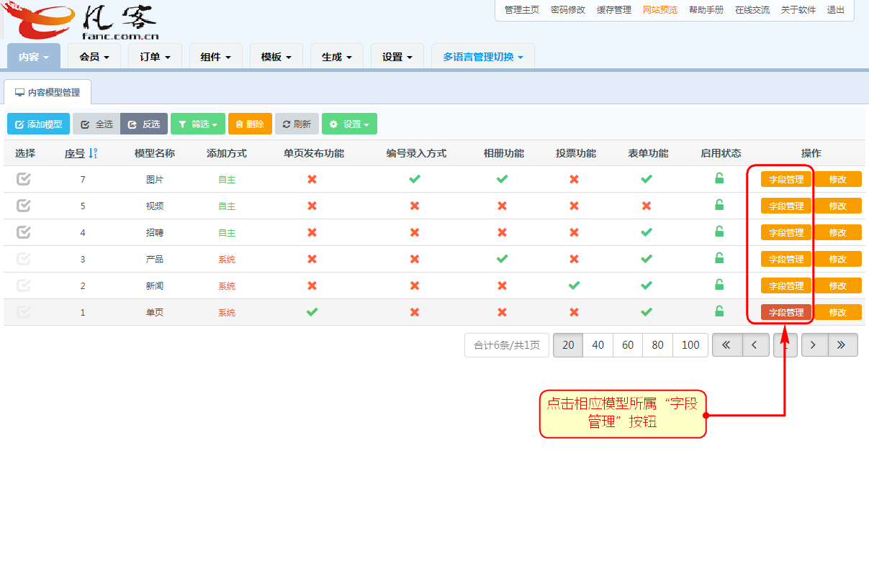The image size is (869, 581).
Task: Tick the checkbox for the 图片 model row
Action: tap(24, 179)
